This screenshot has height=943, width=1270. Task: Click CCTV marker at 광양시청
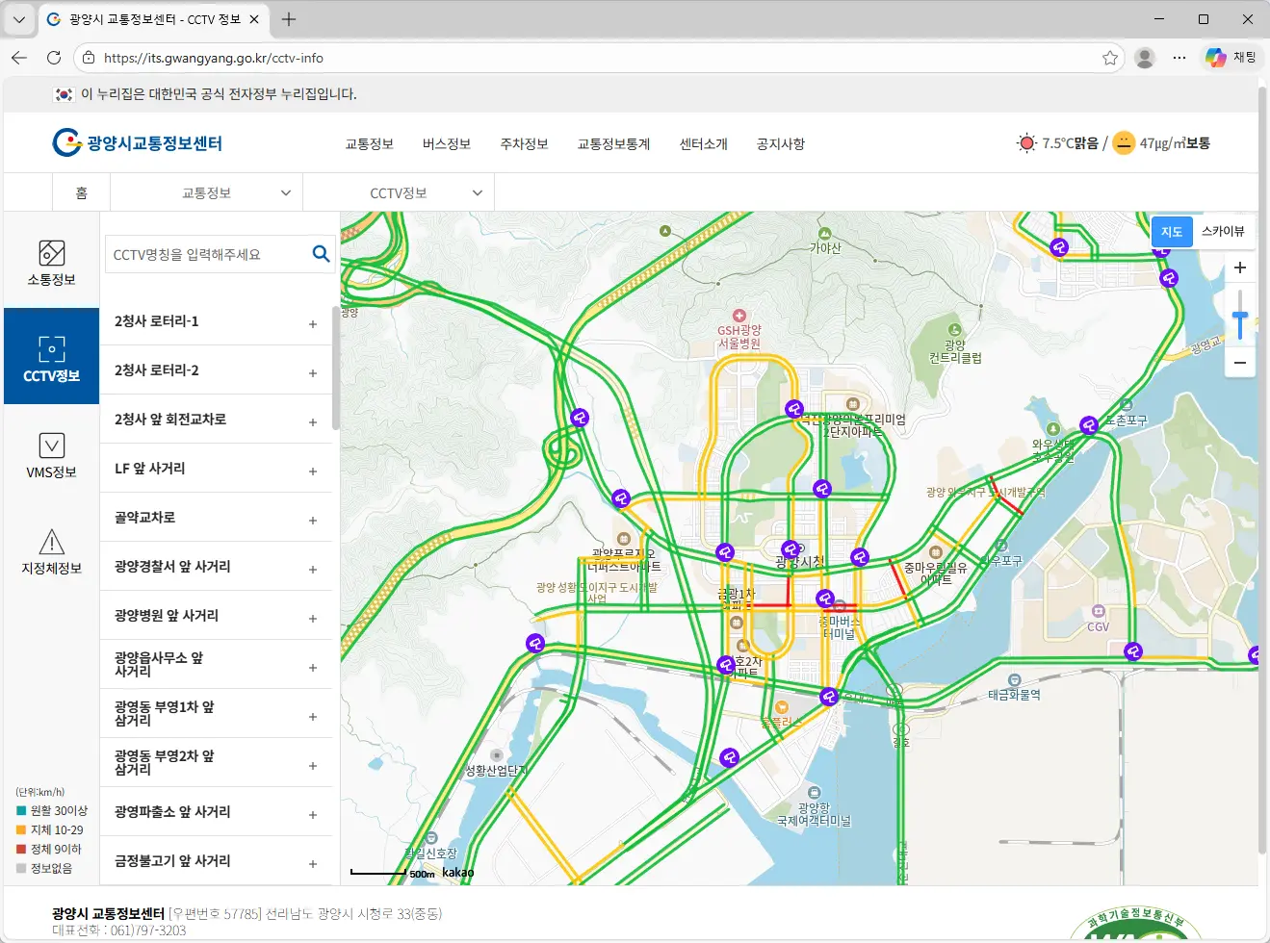tap(791, 549)
